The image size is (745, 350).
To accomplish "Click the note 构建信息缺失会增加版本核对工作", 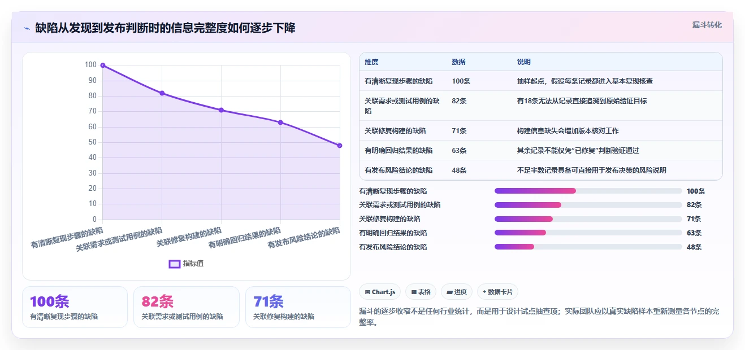I will pos(568,131).
